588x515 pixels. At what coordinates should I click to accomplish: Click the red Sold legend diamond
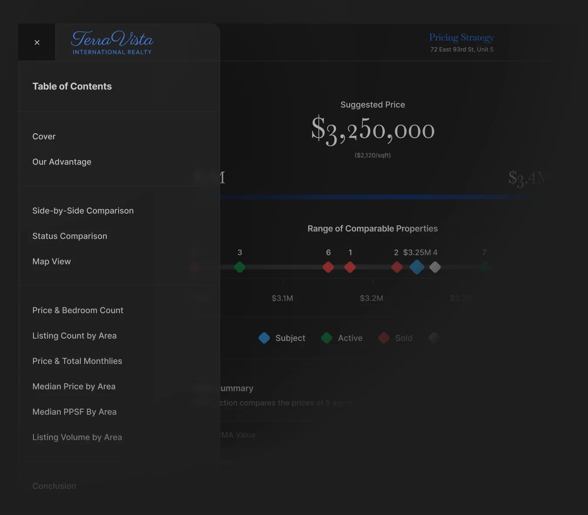[384, 338]
